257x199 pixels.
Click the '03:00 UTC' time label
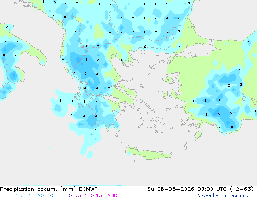(212, 189)
